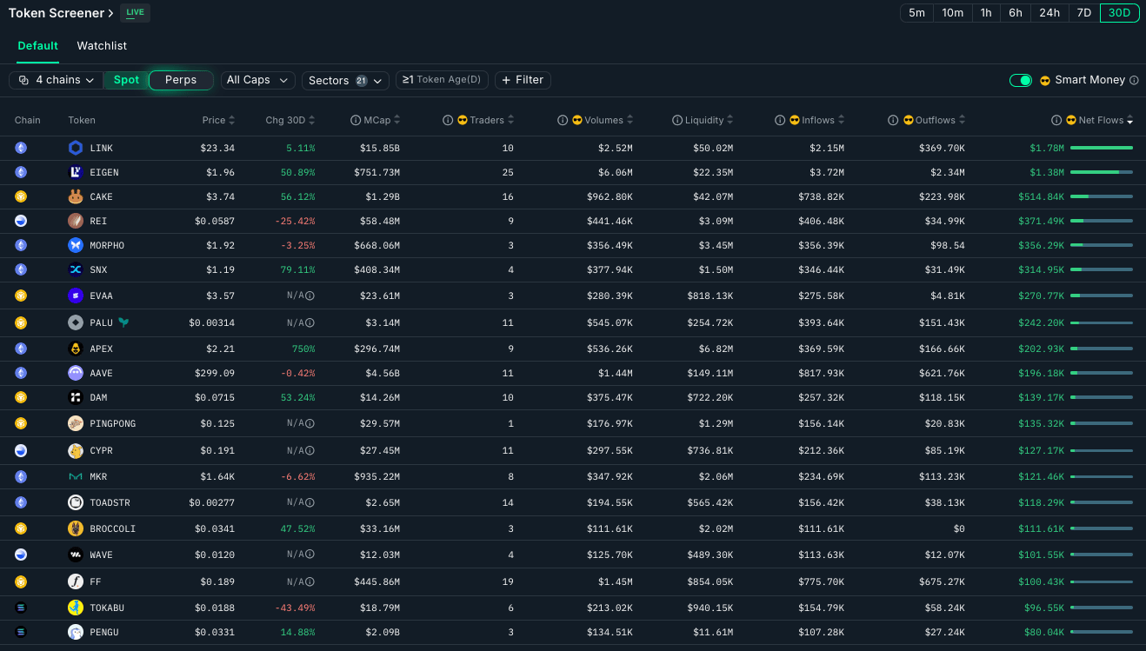Click the MKR token logo icon
The height and width of the screenshot is (651, 1146).
76,476
